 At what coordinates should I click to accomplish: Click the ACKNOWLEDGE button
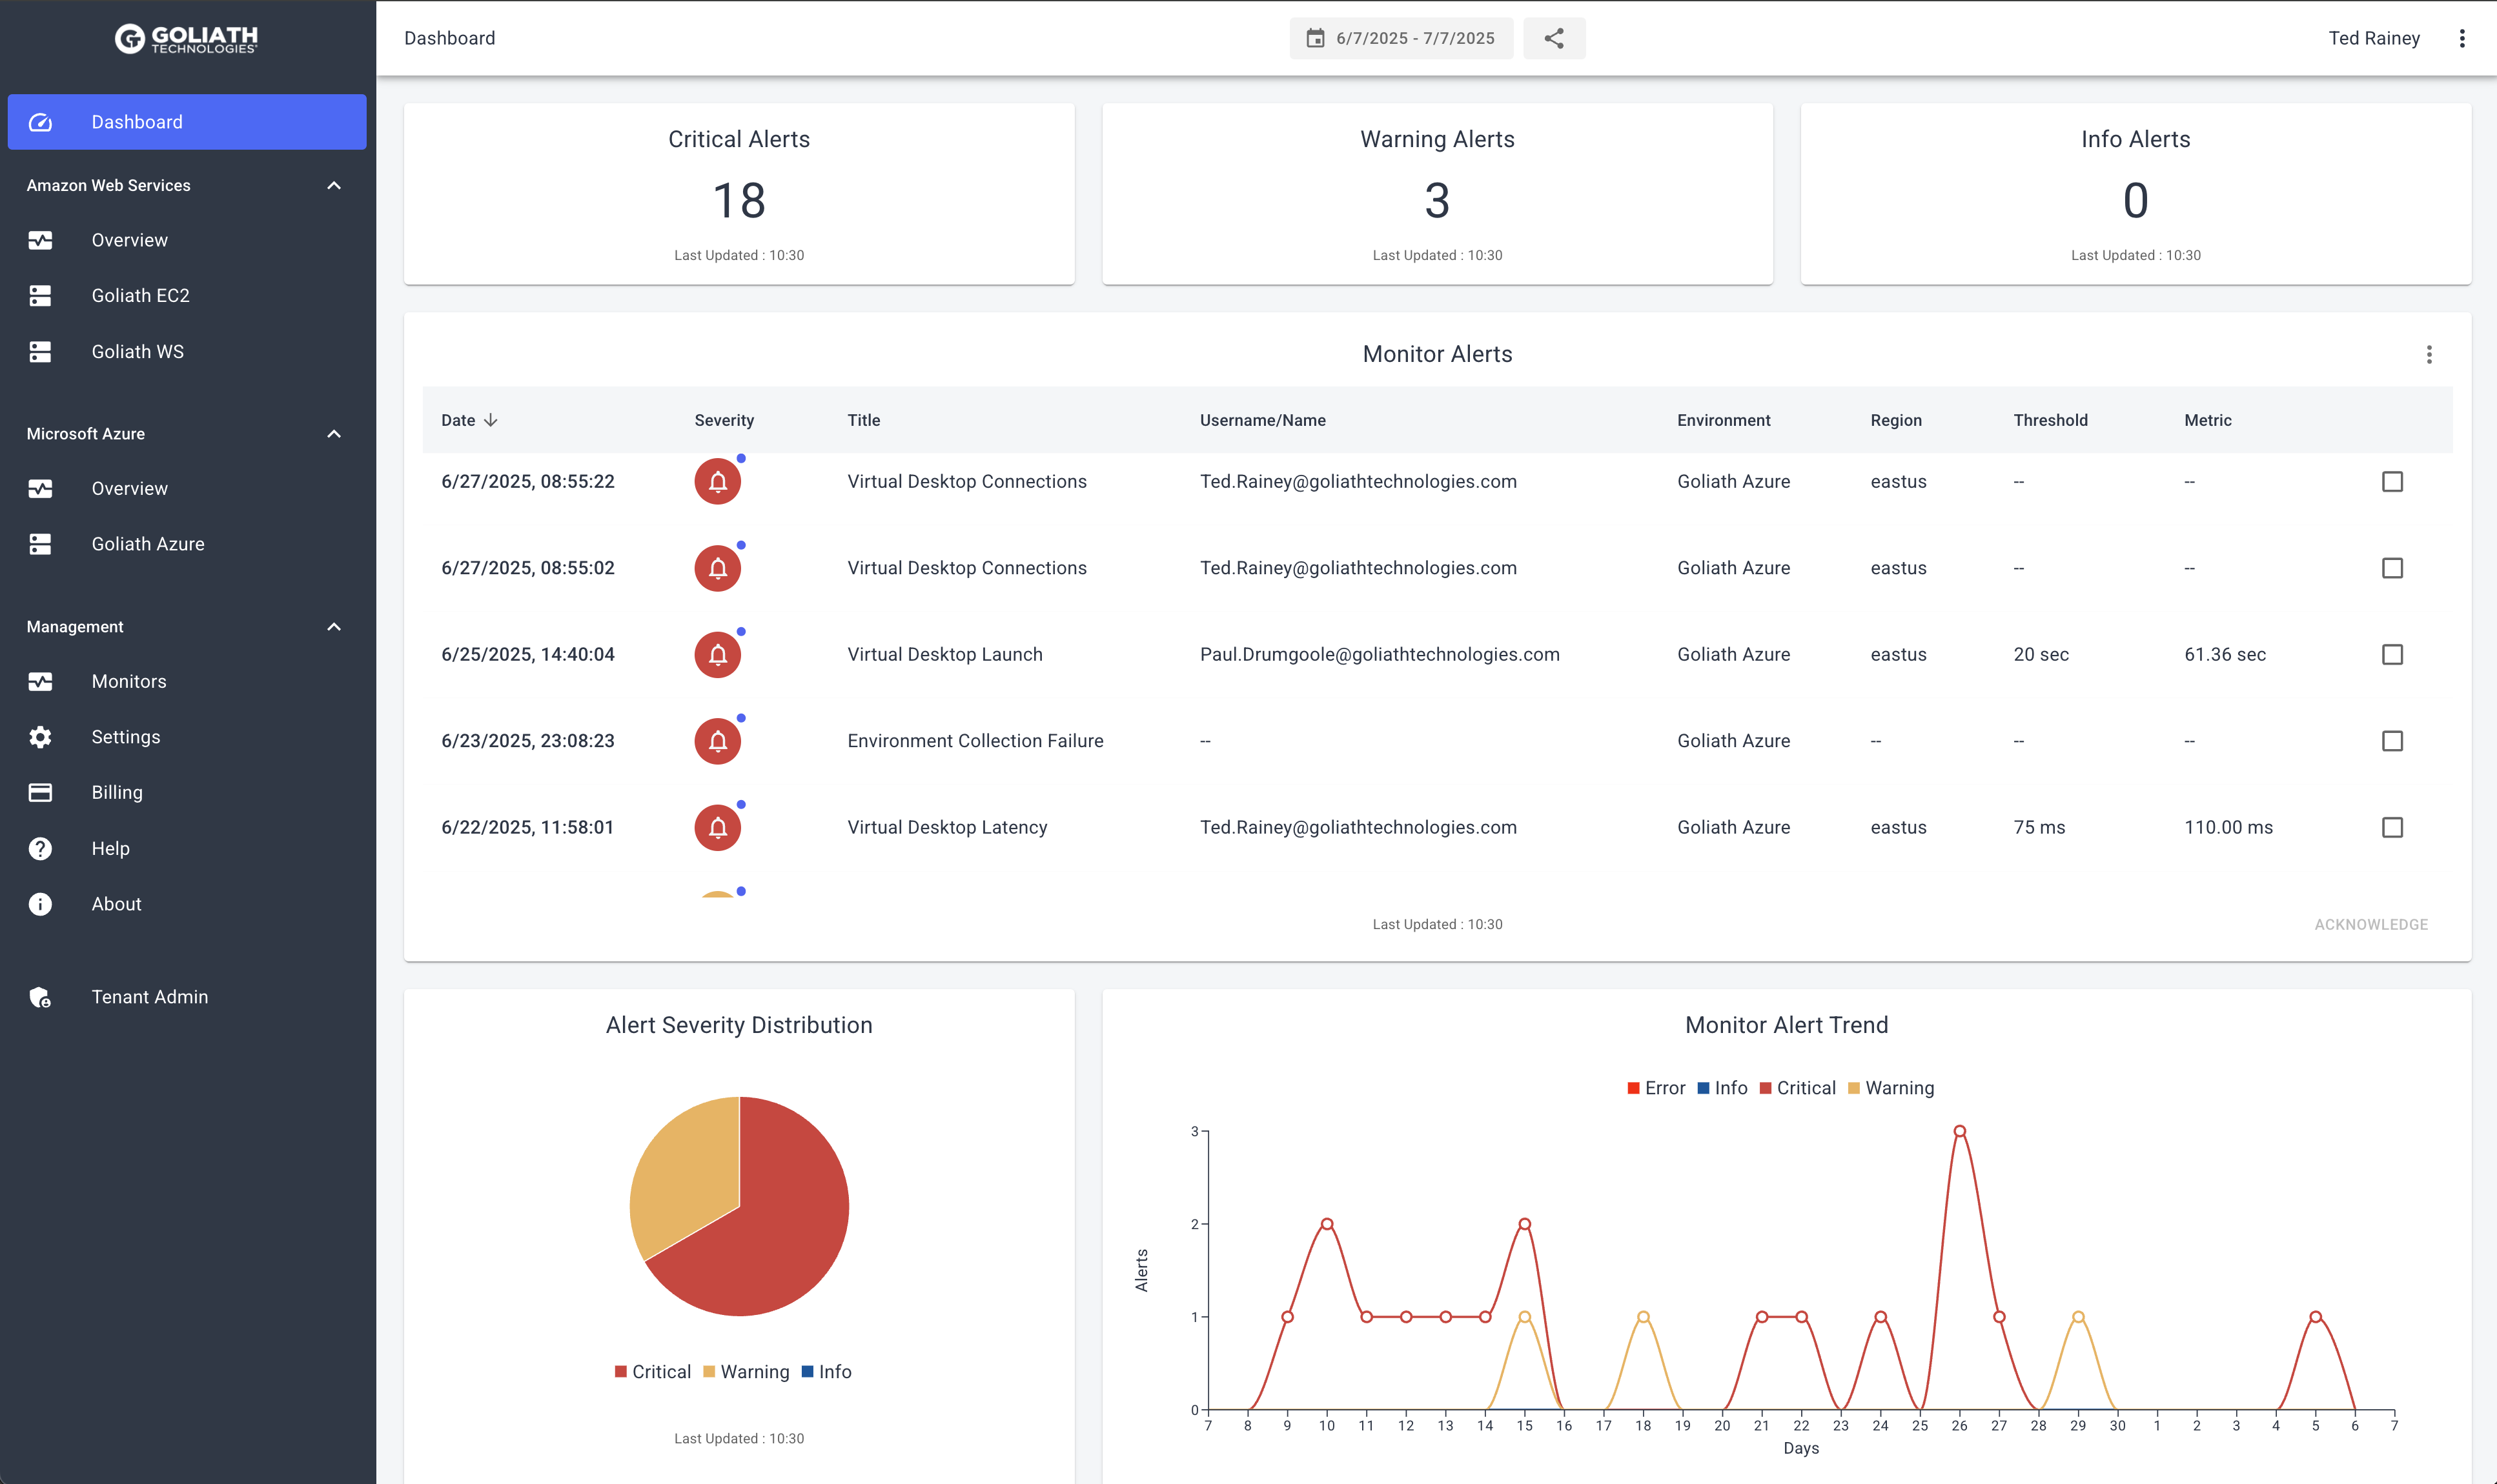pos(2371,924)
